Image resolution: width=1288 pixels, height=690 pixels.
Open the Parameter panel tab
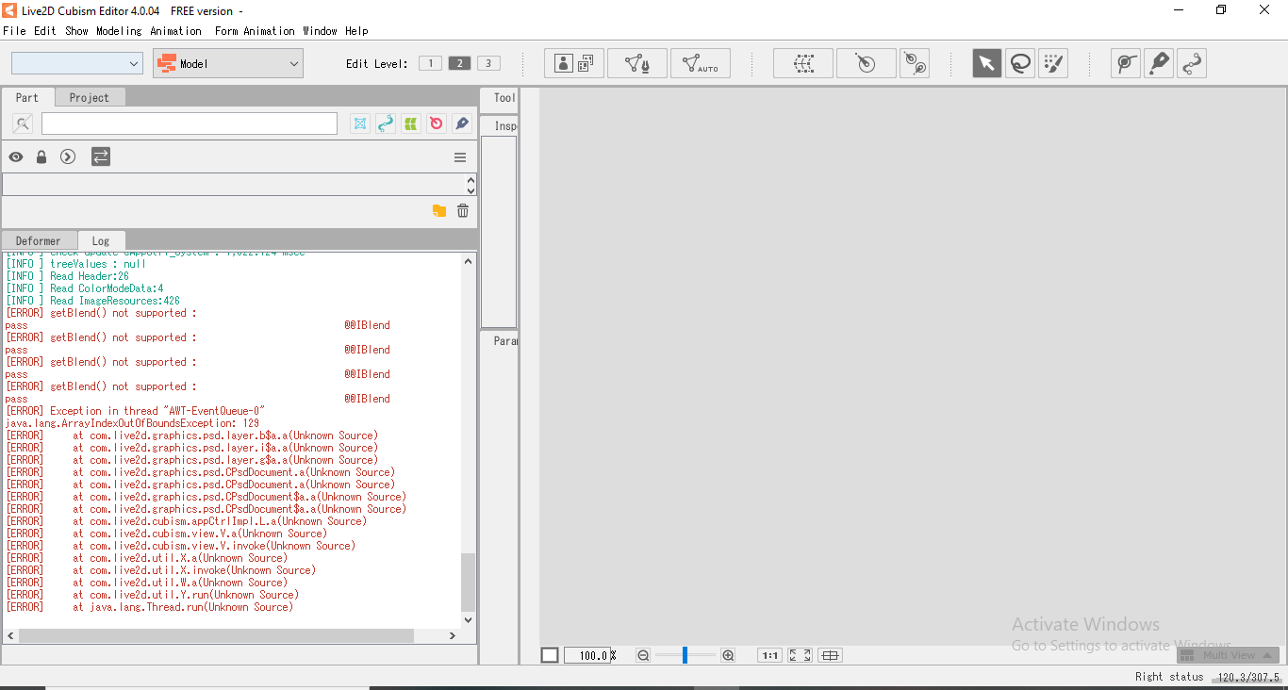point(500,341)
